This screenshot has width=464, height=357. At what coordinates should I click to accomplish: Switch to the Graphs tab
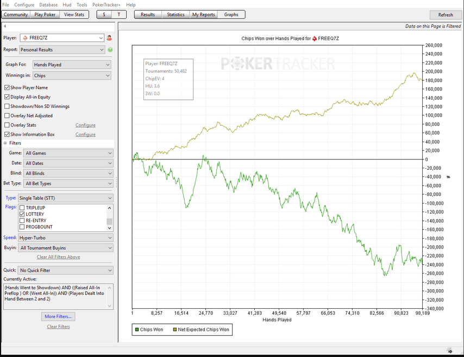coord(231,15)
